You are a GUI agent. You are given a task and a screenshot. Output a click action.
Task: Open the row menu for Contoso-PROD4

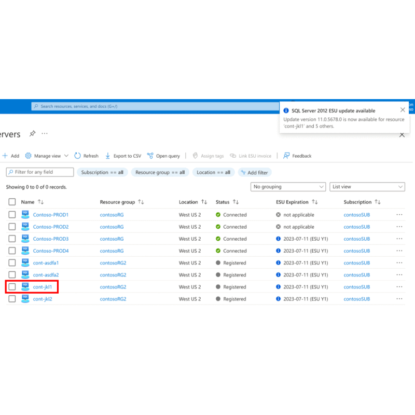tap(399, 251)
